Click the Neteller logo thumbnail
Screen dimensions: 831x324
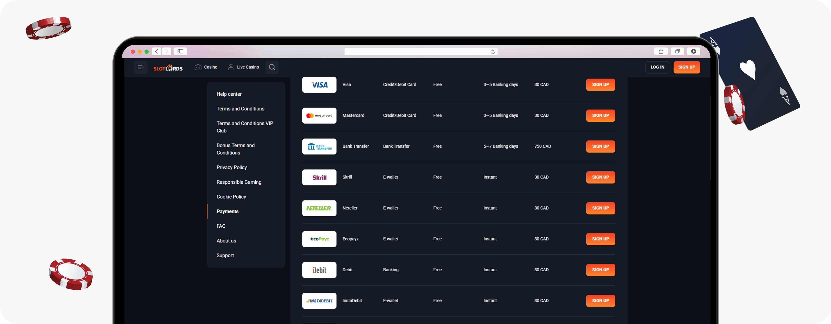click(319, 208)
